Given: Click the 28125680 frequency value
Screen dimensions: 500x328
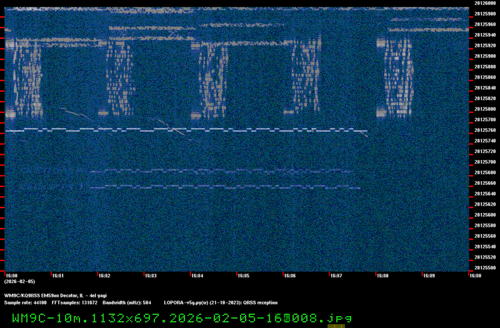Looking at the screenshot, I should (485, 172).
